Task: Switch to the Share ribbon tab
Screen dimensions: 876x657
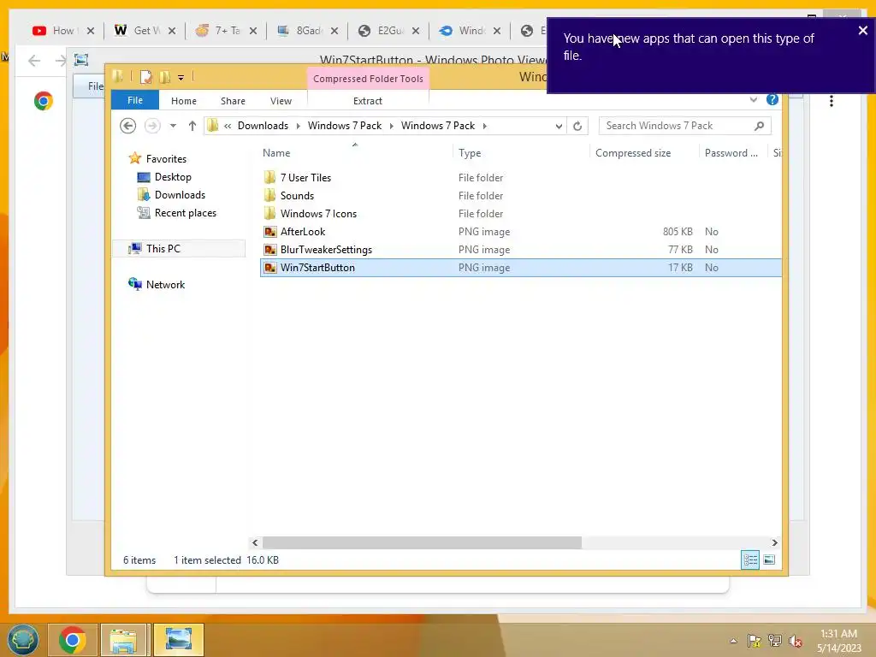Action: point(233,101)
